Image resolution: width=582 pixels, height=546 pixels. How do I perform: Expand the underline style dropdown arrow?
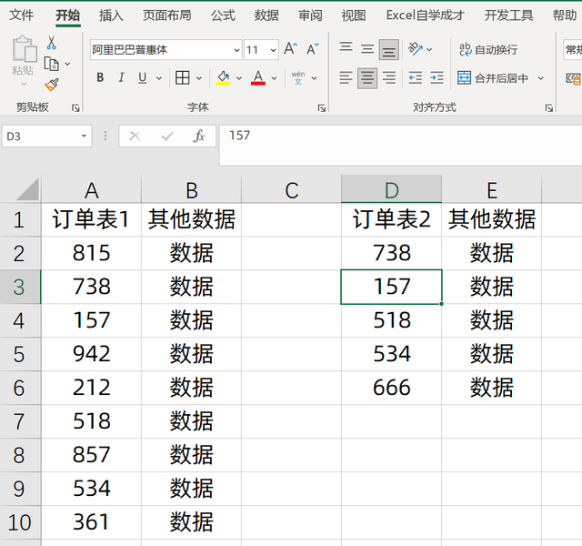[159, 78]
